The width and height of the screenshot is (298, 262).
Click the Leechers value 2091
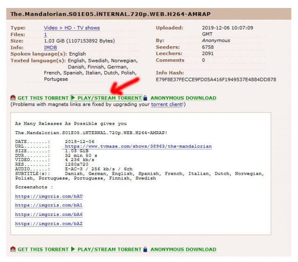[208, 54]
